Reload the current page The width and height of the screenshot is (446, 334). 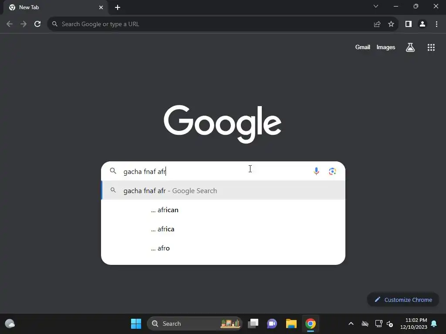[37, 24]
